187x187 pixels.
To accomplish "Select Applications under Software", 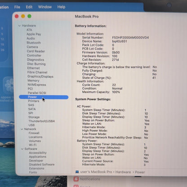I will 38,156.
